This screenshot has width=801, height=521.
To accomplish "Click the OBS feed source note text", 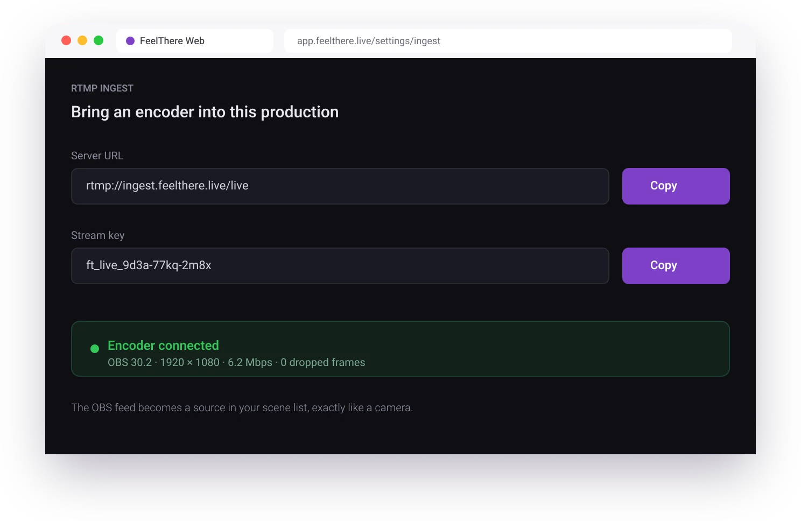I will (x=242, y=407).
